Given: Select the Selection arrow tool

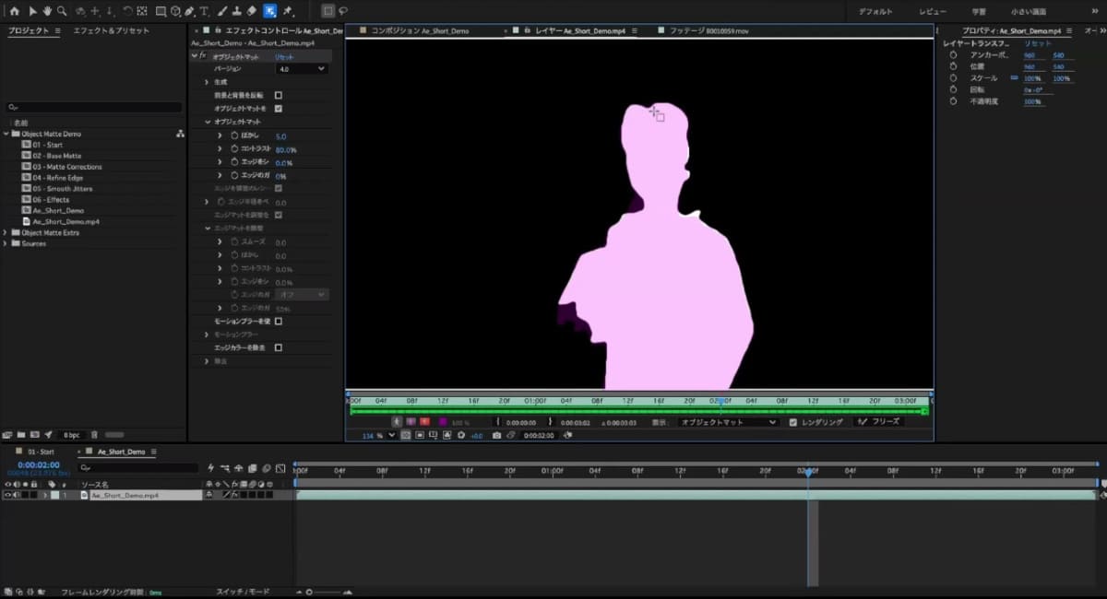Looking at the screenshot, I should click(31, 11).
